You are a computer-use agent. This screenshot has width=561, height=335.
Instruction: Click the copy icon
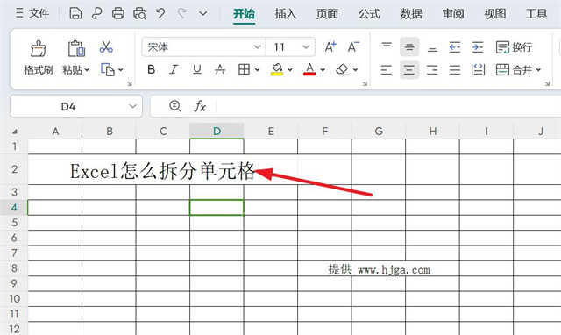pos(107,69)
